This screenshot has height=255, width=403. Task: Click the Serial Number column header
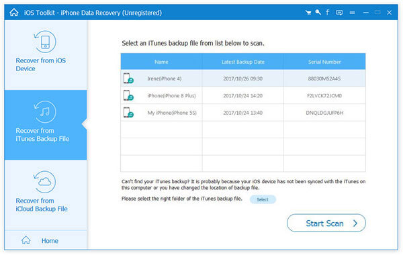[x=324, y=62]
